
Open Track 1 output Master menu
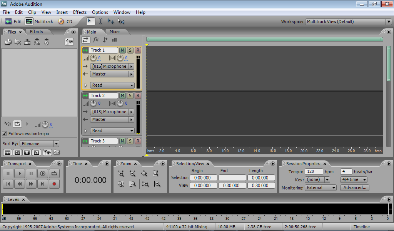tap(112, 74)
